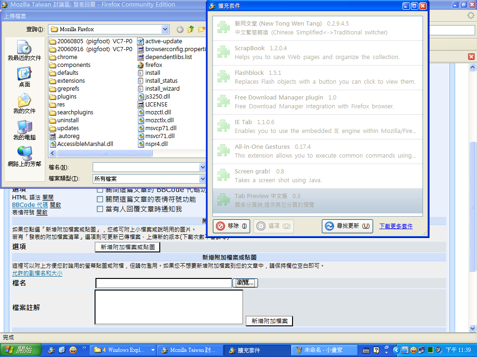Click the file name field in upload dialog

click(x=146, y=167)
